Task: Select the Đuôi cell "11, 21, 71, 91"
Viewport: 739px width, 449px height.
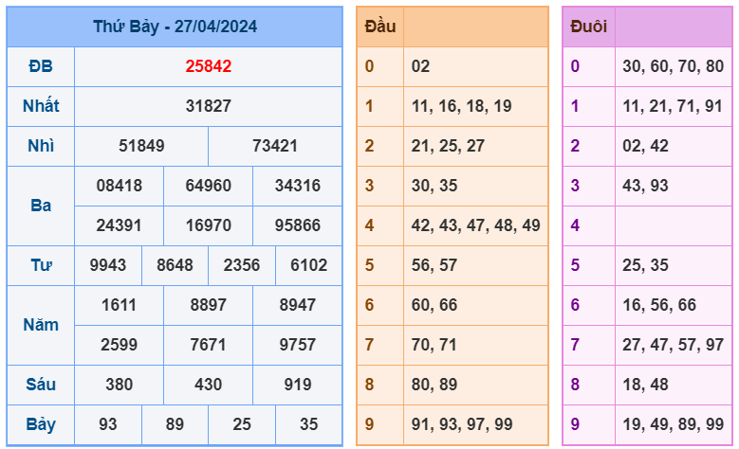Action: [673, 106]
